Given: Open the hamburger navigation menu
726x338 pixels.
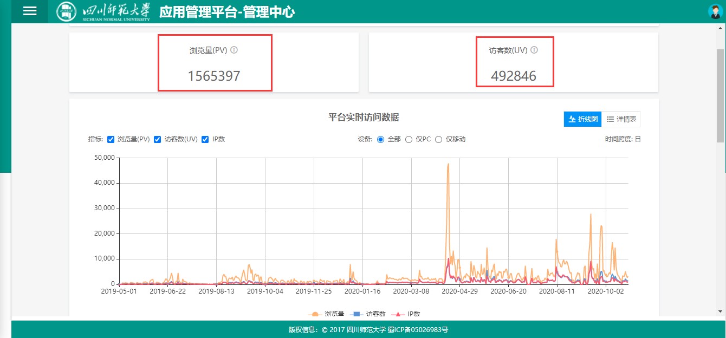Looking at the screenshot, I should pos(30,11).
